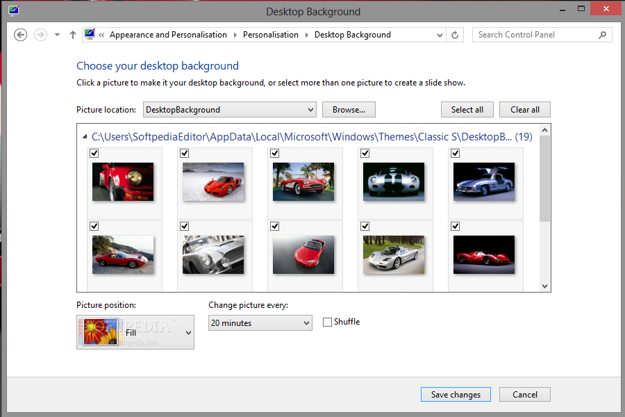Minimize the Desktop Background window
The width and height of the screenshot is (625, 417).
562,10
